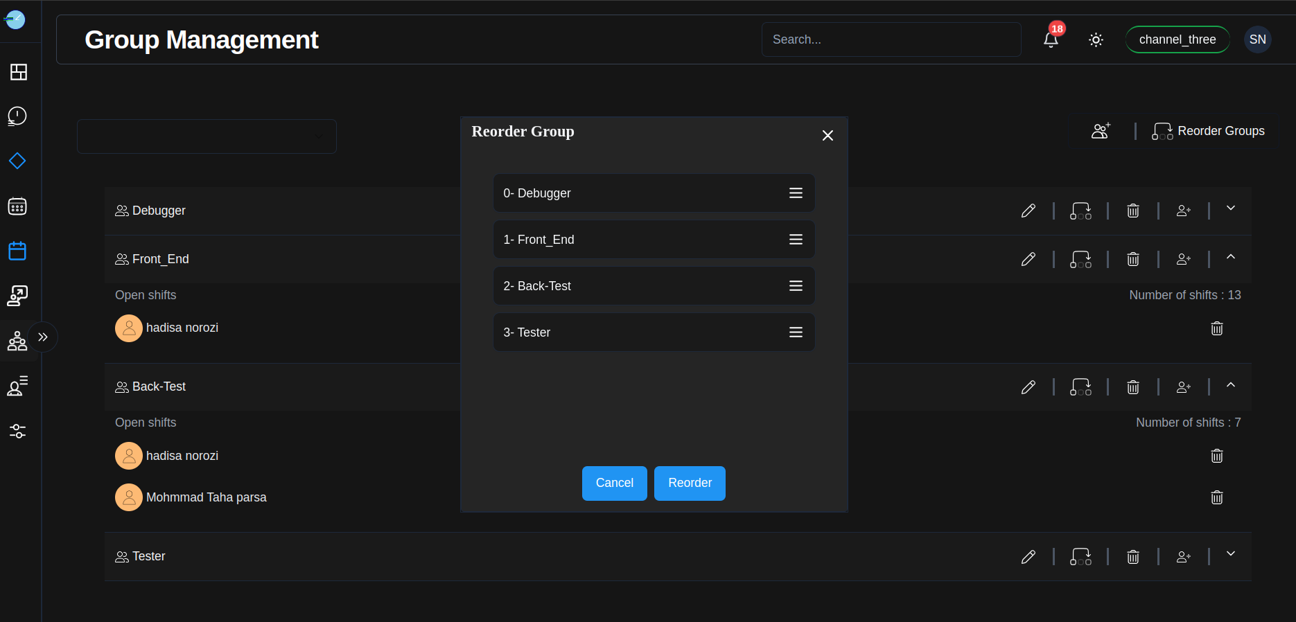Open the SN user avatar menu
Image resolution: width=1296 pixels, height=622 pixels.
coord(1258,39)
